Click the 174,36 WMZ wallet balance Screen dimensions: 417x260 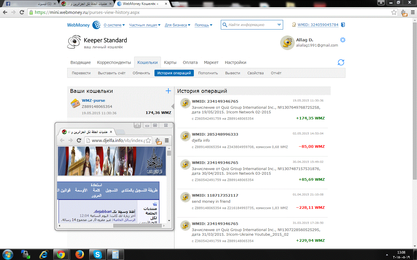[x=158, y=113]
